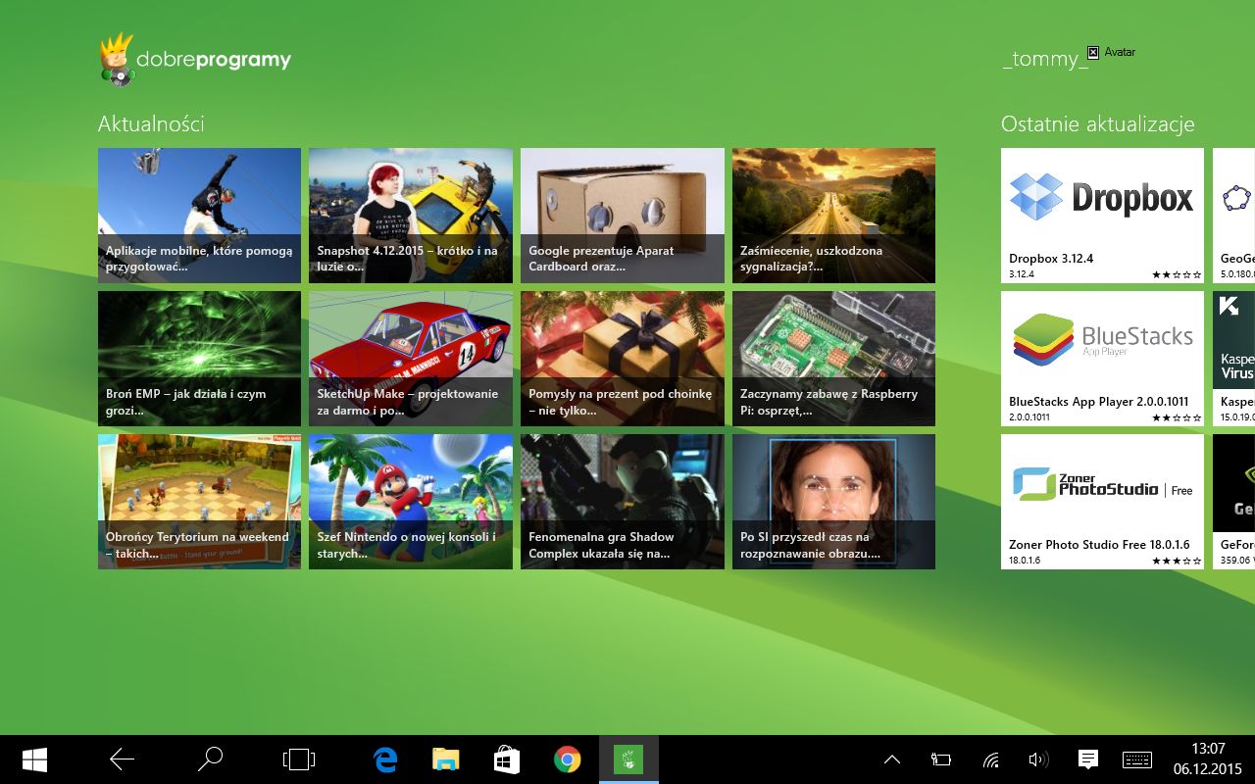Open the partially visible GeForce tile
The height and width of the screenshot is (784, 1255).
(1233, 502)
